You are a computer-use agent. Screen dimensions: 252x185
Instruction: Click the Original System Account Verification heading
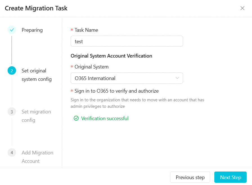(x=111, y=56)
